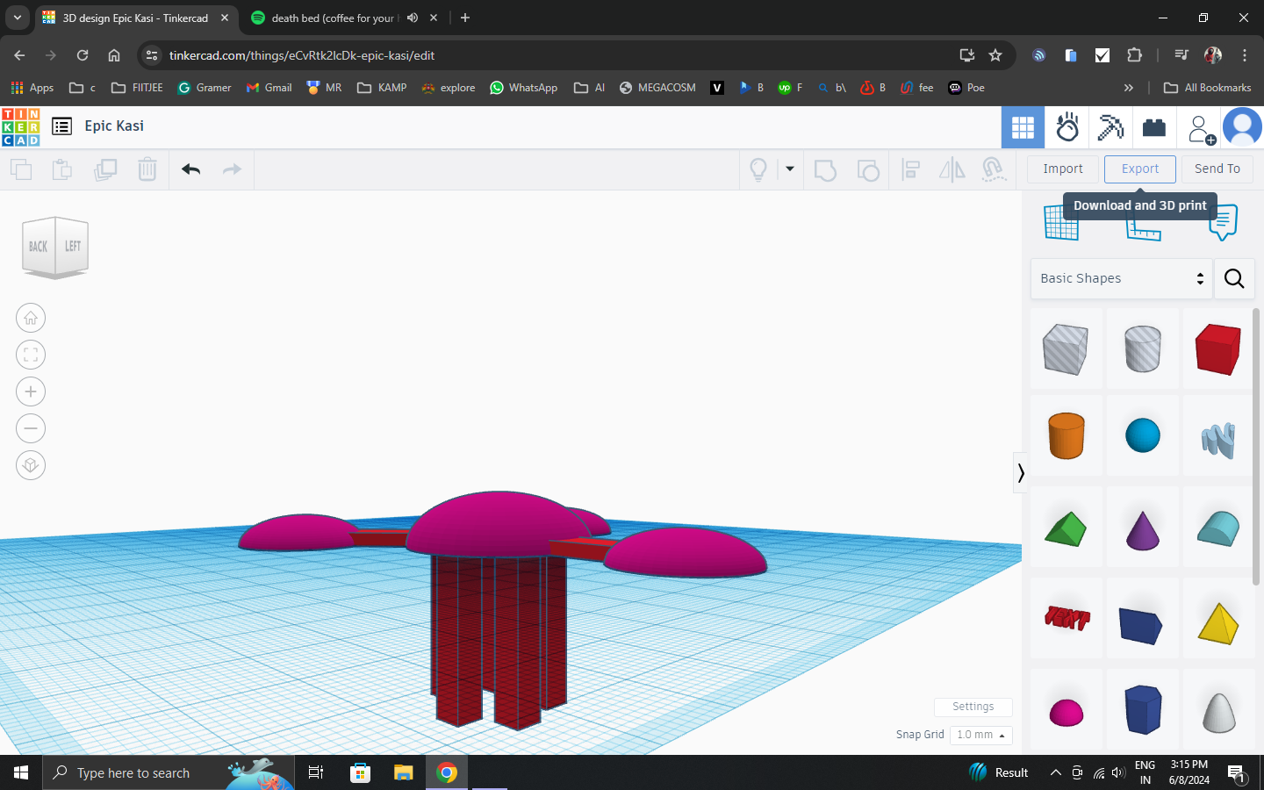Screen dimensions: 1264x790
Task: Click the Align tool icon
Action: [911, 169]
